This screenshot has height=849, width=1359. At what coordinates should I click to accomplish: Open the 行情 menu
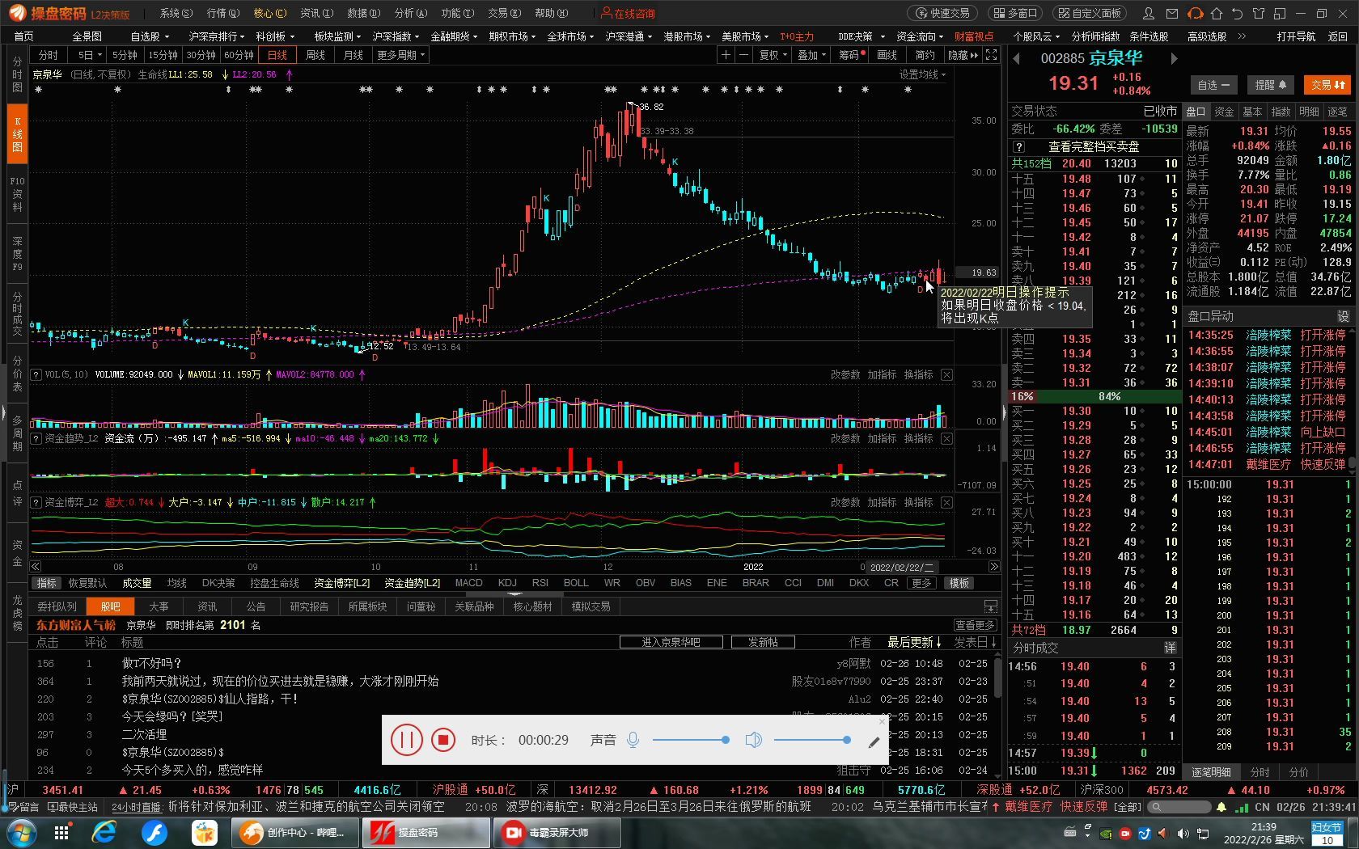coord(222,14)
